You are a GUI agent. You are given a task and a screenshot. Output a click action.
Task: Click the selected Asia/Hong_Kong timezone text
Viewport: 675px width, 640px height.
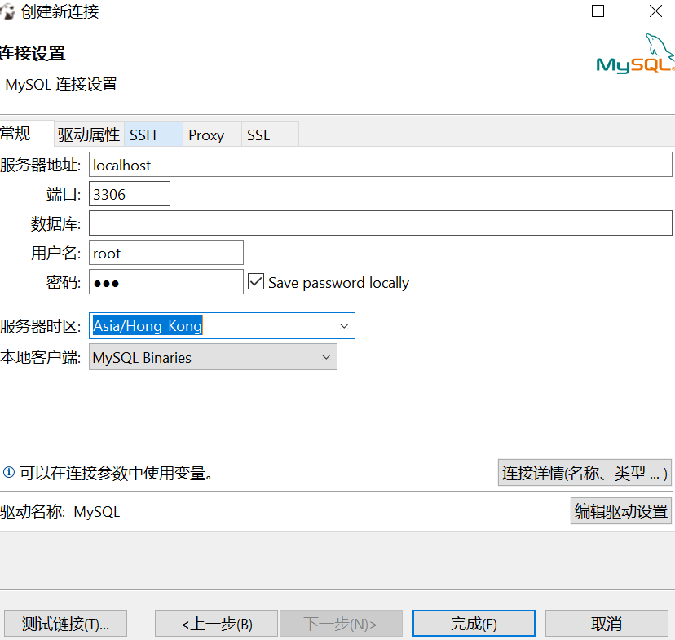click(148, 326)
